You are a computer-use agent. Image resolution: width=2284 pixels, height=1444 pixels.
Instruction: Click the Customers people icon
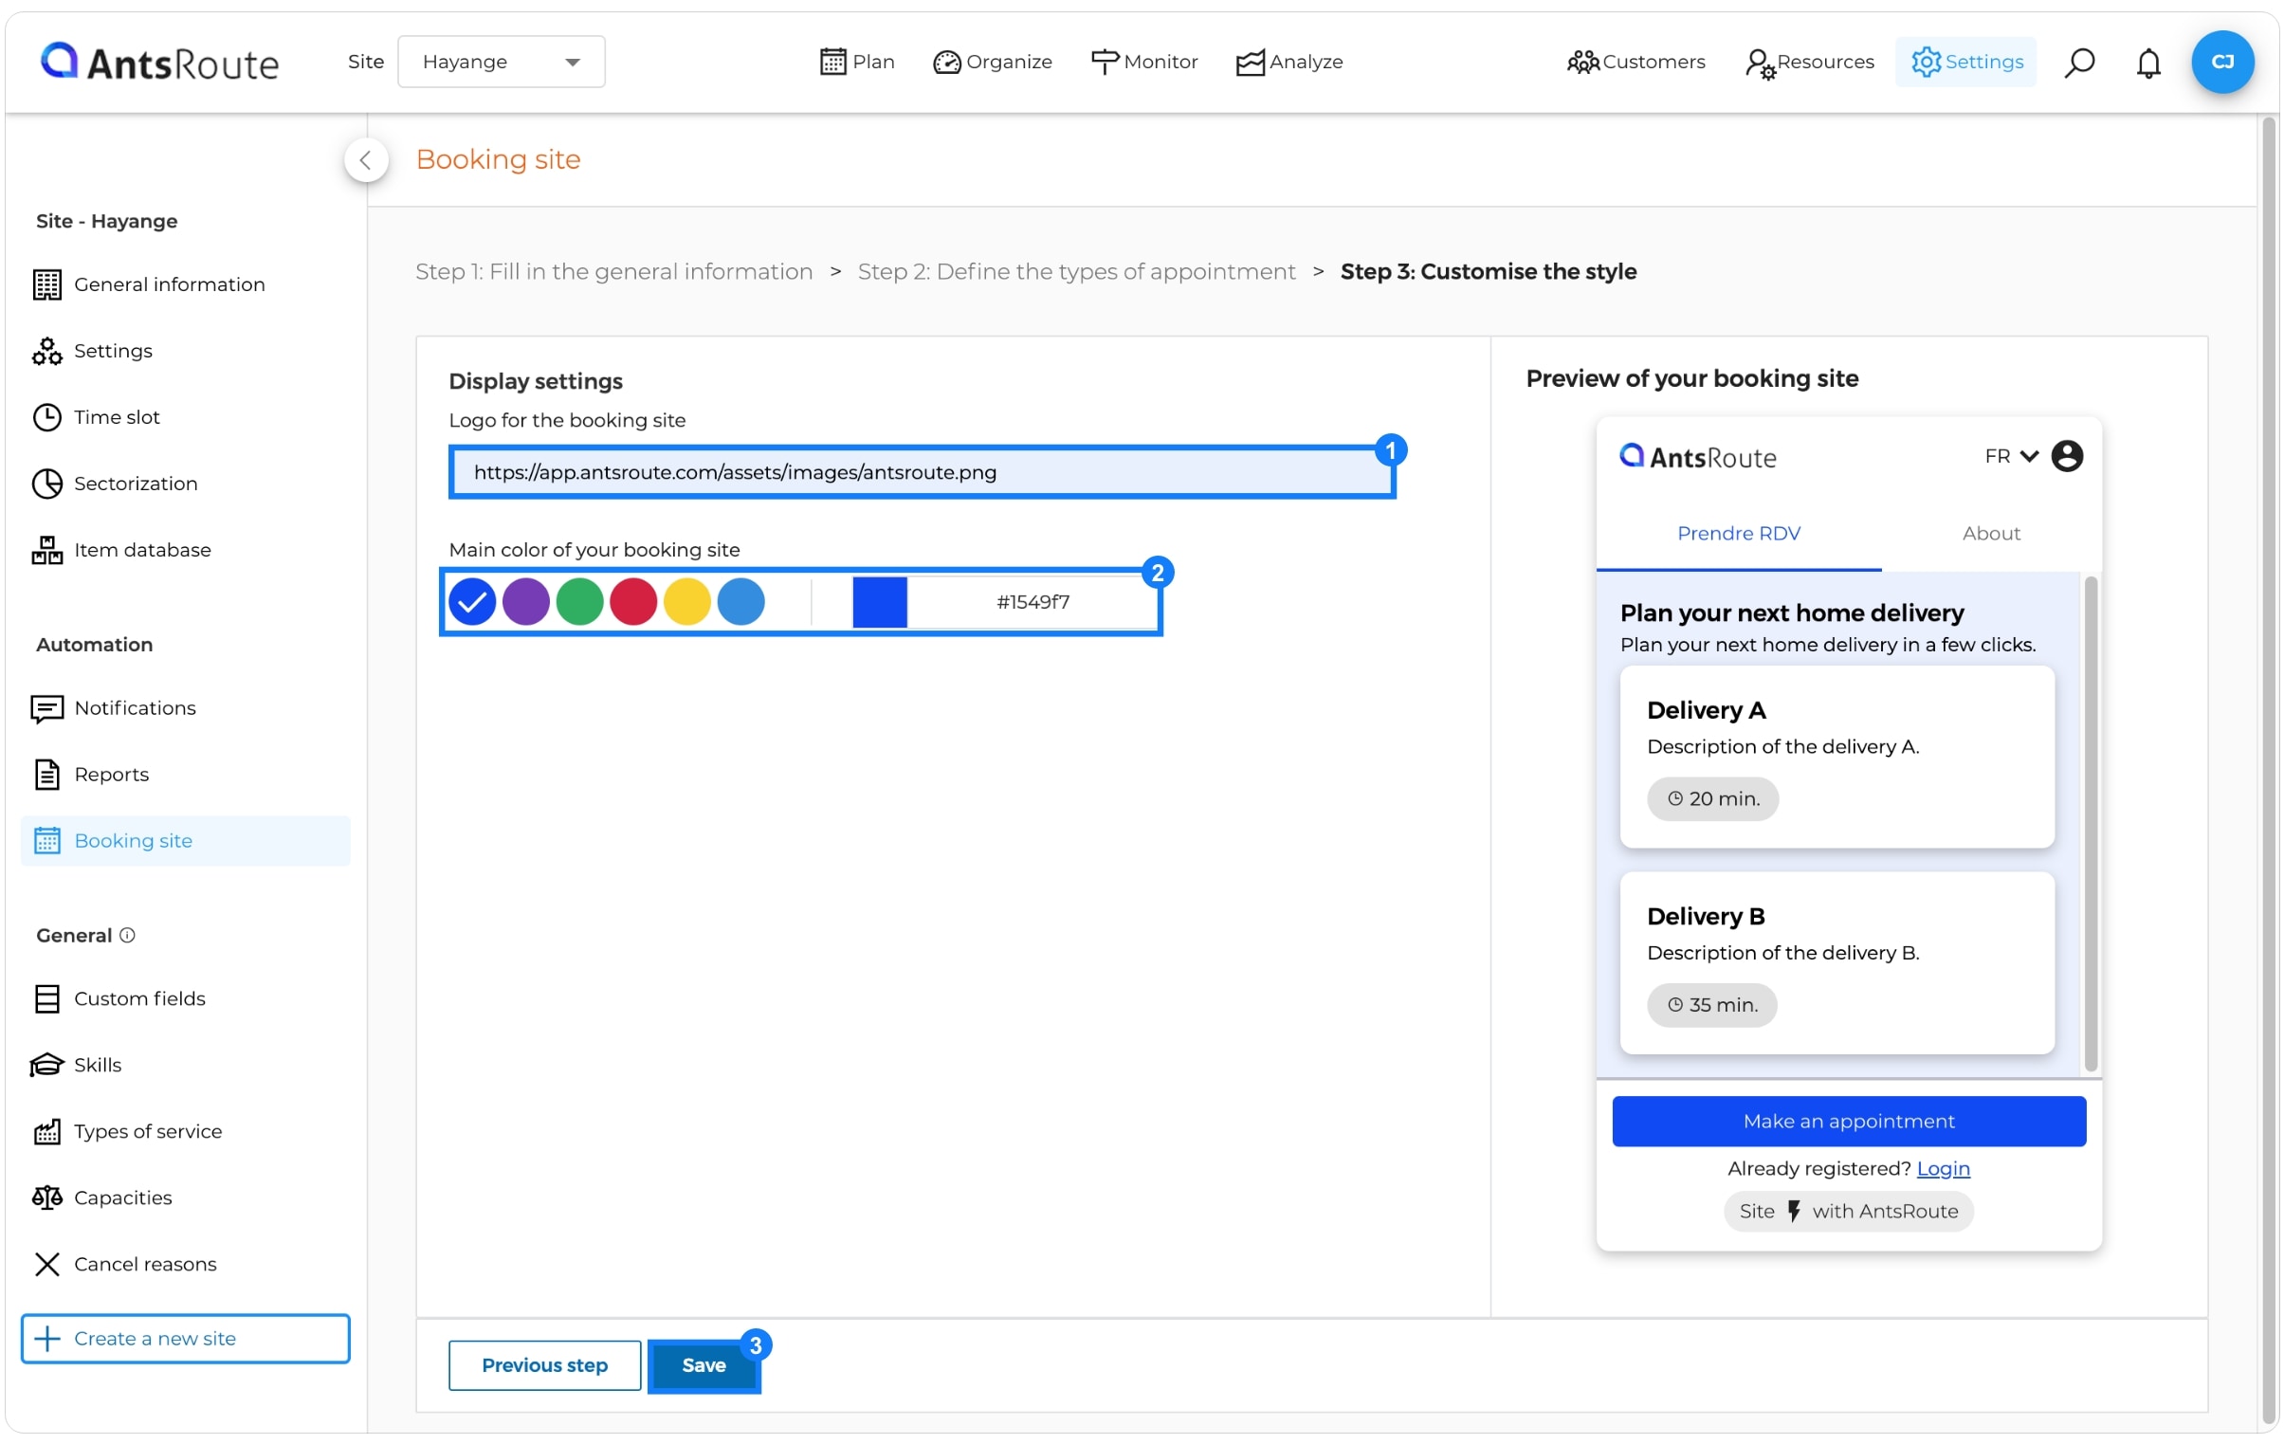tap(1583, 63)
